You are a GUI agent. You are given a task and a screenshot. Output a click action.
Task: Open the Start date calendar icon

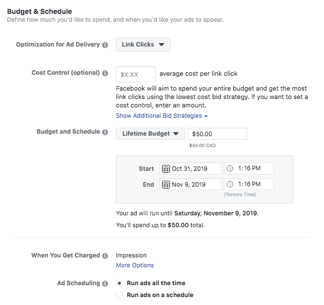pos(166,169)
